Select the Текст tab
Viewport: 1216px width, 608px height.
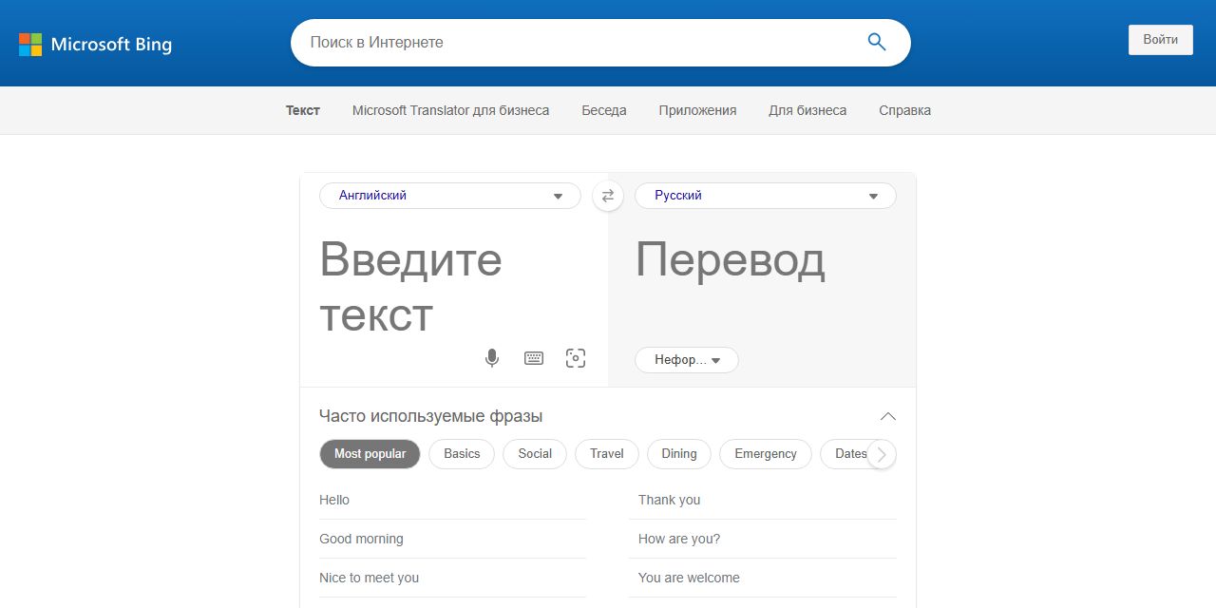(303, 110)
